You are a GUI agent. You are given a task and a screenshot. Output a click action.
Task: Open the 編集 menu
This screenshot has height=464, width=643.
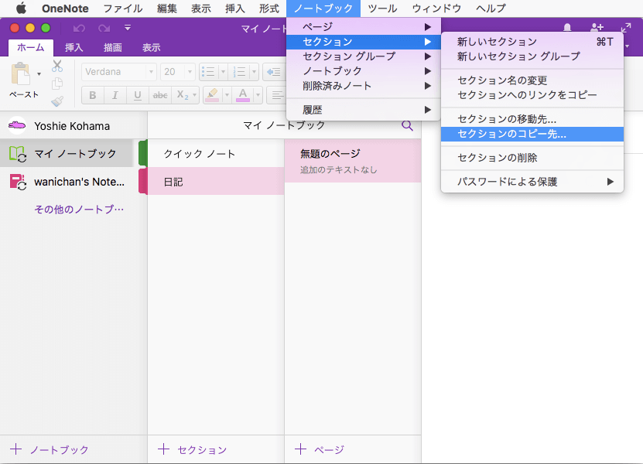167,9
